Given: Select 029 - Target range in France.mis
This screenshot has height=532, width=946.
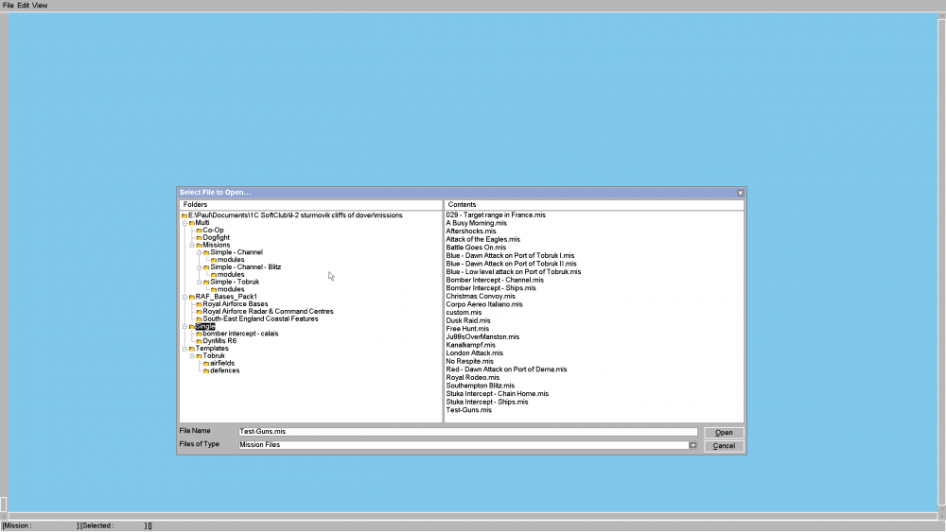Looking at the screenshot, I should (x=496, y=215).
